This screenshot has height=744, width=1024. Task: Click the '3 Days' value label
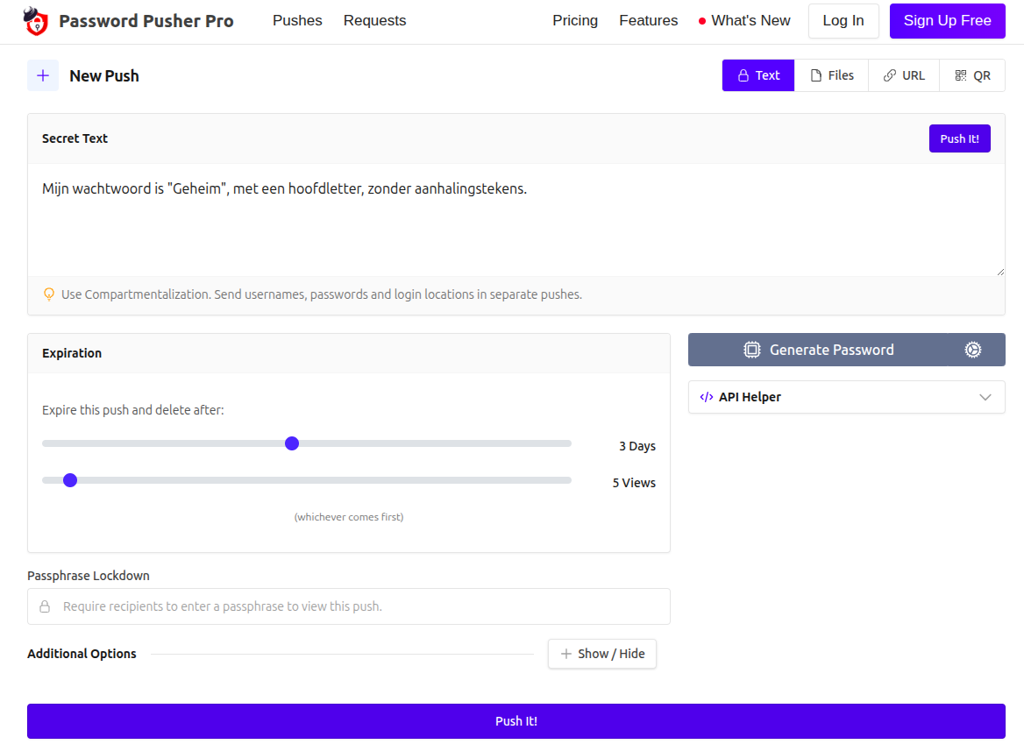pos(637,446)
